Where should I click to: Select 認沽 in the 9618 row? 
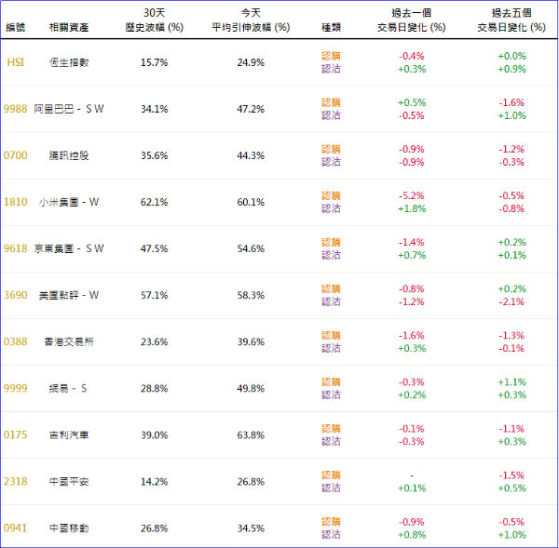point(331,255)
